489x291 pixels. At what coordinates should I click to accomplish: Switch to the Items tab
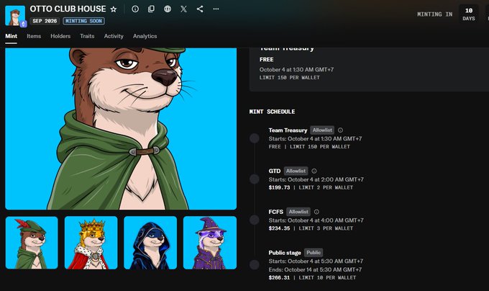(x=34, y=36)
